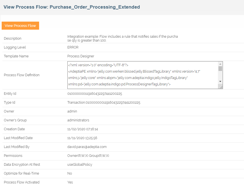Click the david.paras@adeptia.com email value
The image size is (244, 184).
pyautogui.click(x=87, y=147)
